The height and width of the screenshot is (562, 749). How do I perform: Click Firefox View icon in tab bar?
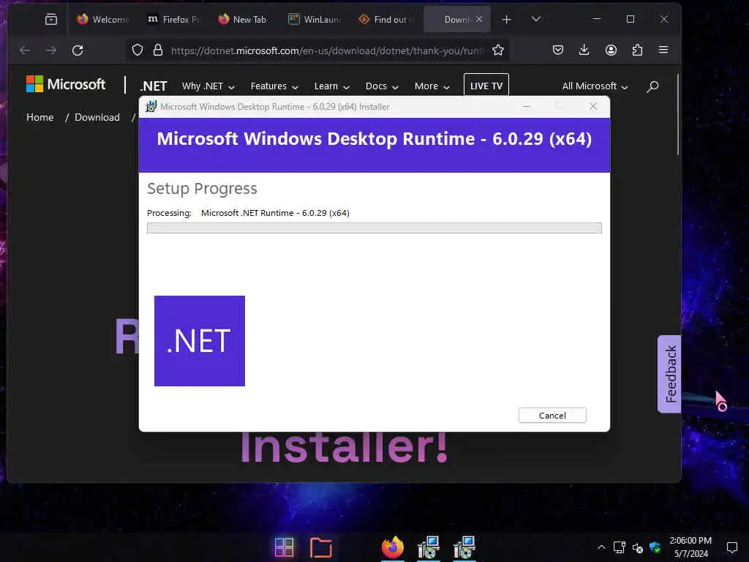51,19
